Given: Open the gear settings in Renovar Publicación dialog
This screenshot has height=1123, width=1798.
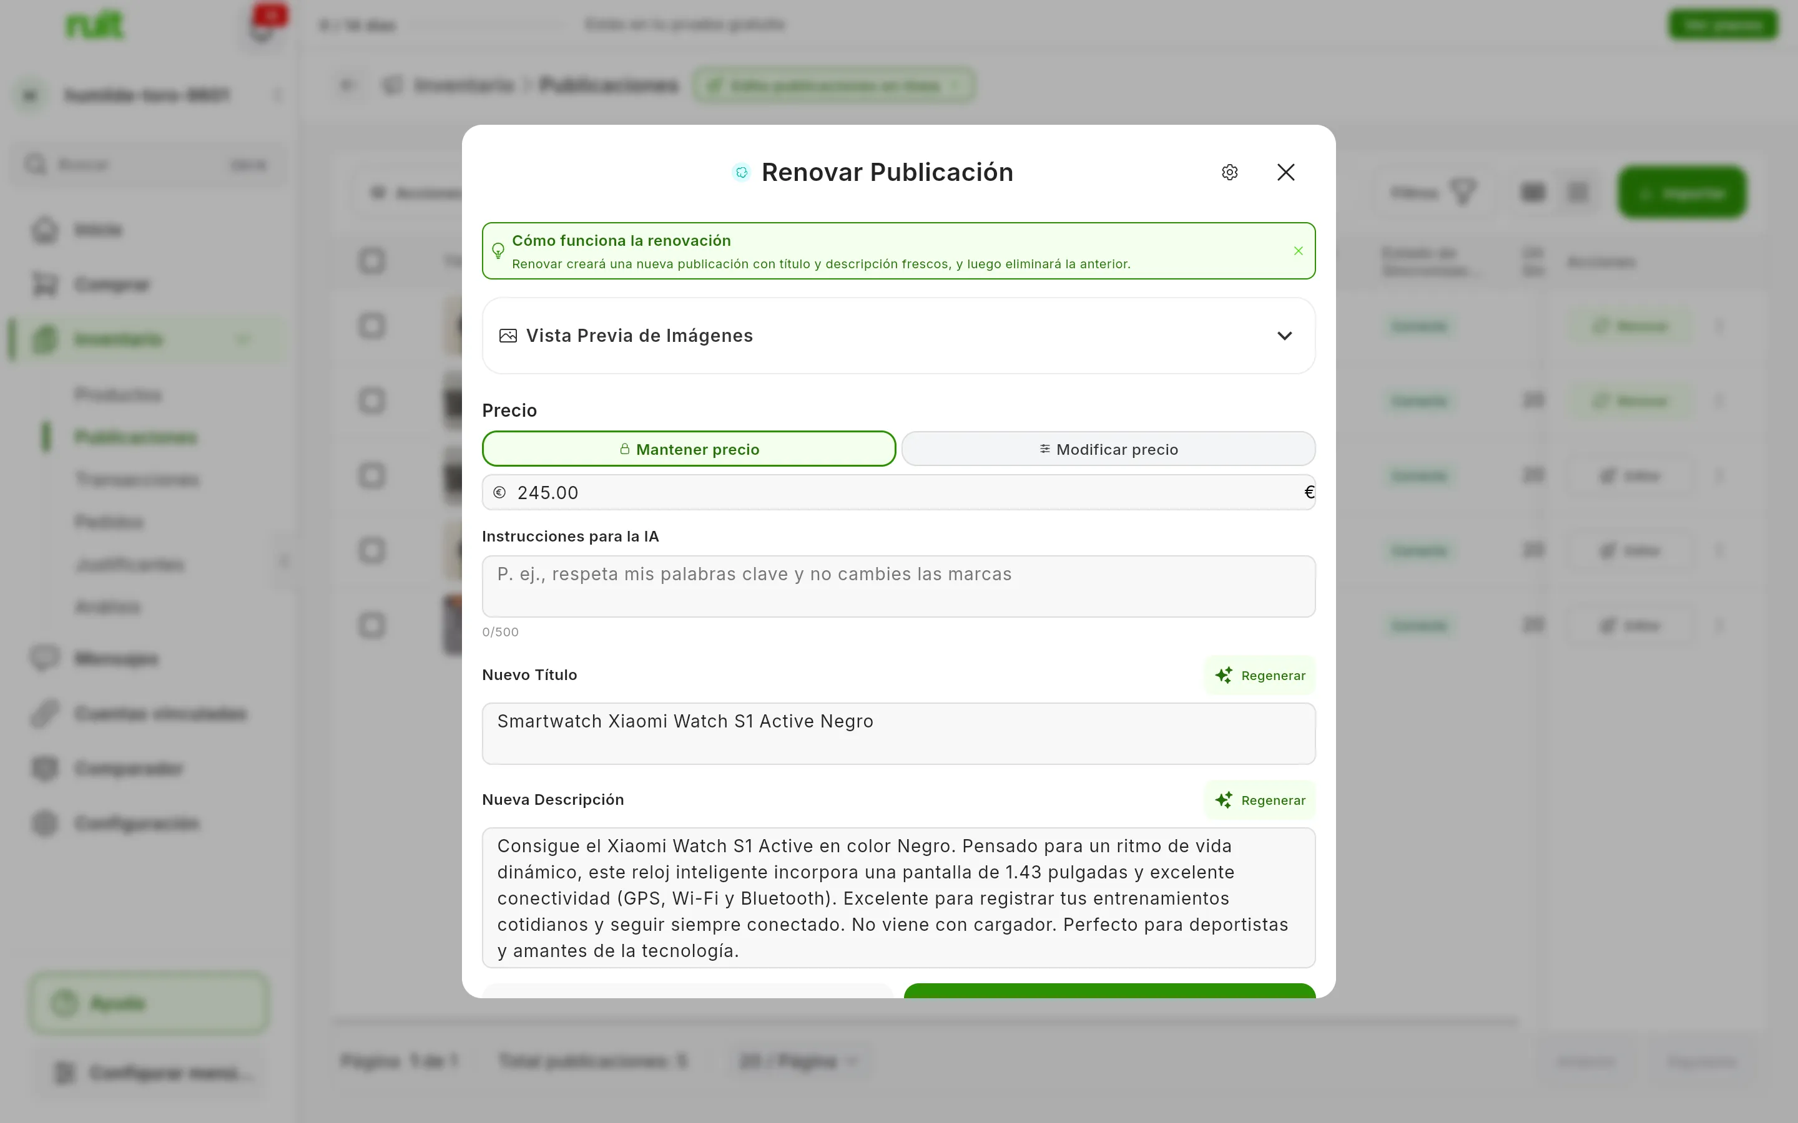Looking at the screenshot, I should (x=1230, y=172).
